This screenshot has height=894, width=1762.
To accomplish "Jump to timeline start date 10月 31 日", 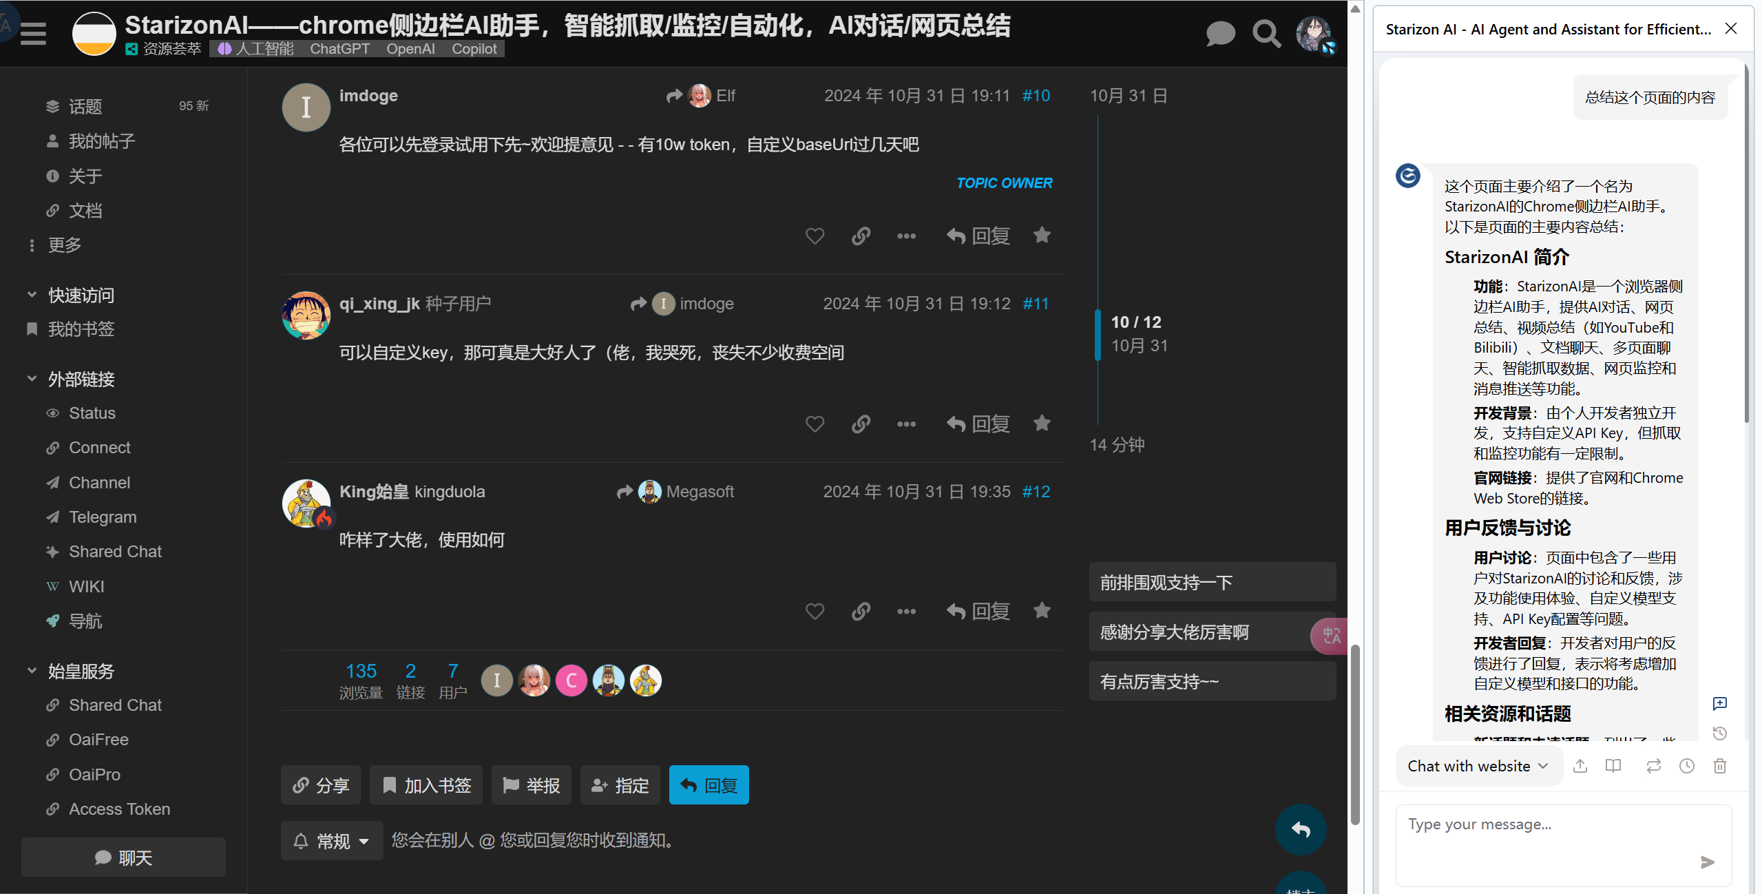I will 1128,96.
